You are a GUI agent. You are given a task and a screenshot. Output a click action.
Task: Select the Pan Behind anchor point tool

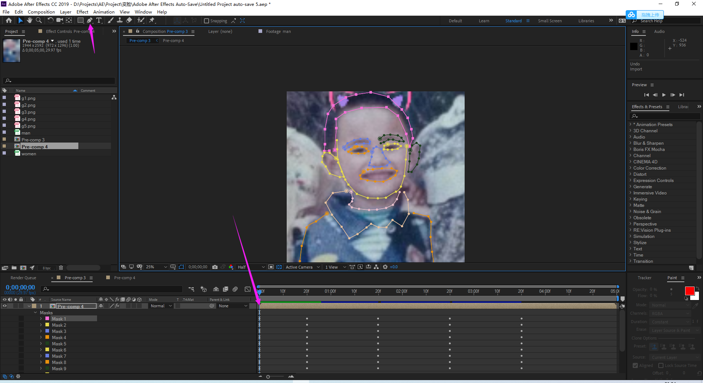click(x=69, y=20)
